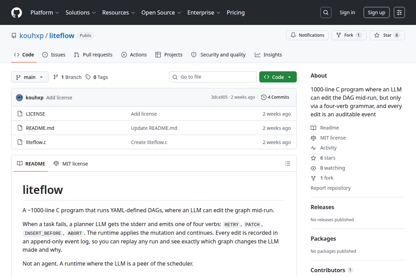This screenshot has height=277, width=416.
Task: Open appearance settings icon in header
Action: coord(399,12)
